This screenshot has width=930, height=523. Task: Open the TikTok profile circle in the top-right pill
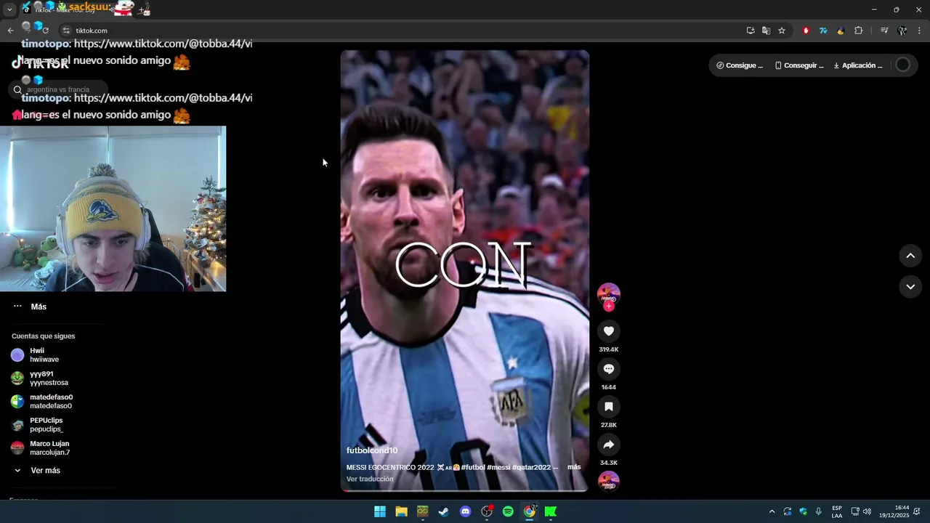pyautogui.click(x=902, y=65)
